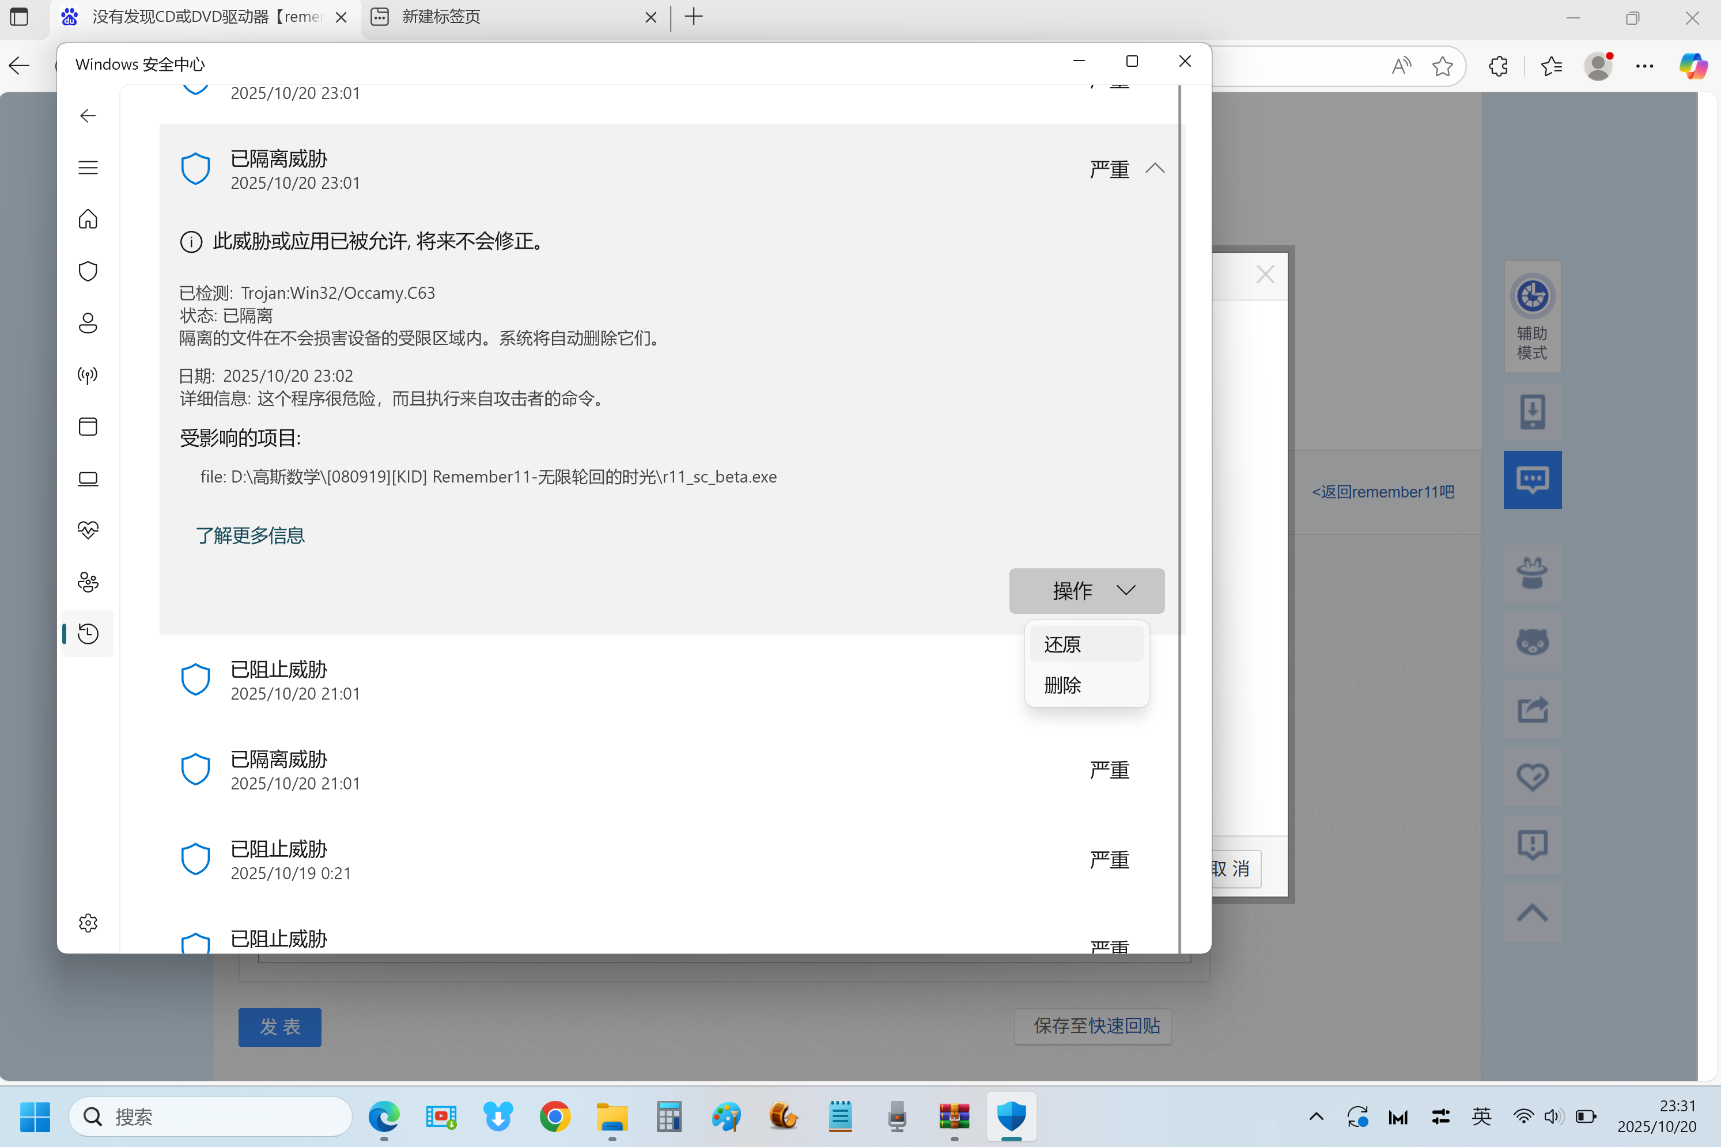This screenshot has width=1721, height=1147.
Task: Open Protection history clock icon
Action: coord(88,633)
